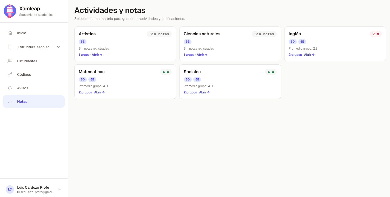The image size is (390, 197).
Task: Navigate to Códigos section
Action: point(34,74)
